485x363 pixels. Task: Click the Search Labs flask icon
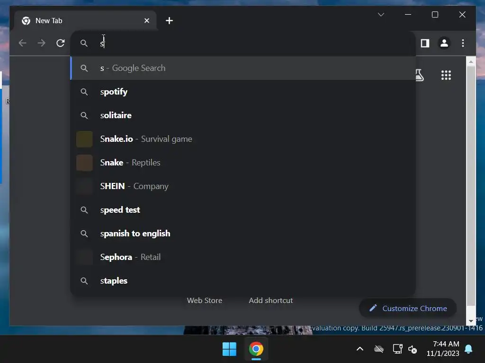(x=420, y=75)
